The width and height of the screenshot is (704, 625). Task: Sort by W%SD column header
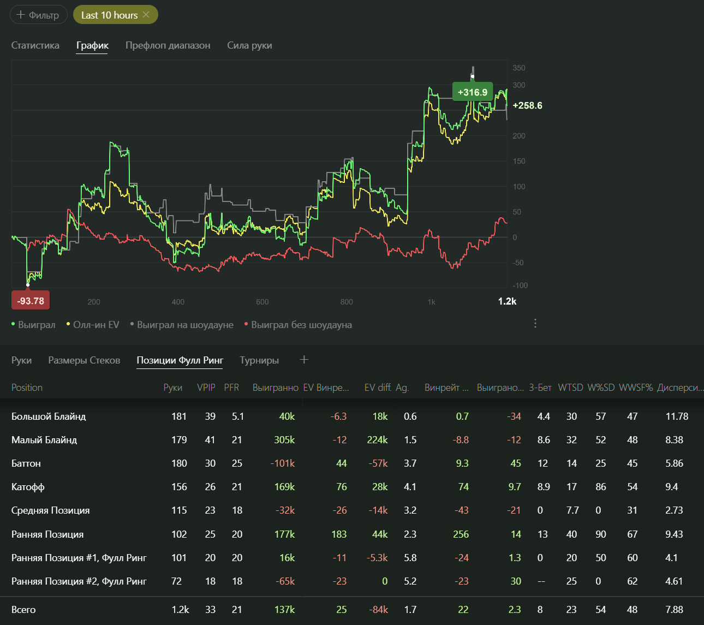tap(601, 388)
